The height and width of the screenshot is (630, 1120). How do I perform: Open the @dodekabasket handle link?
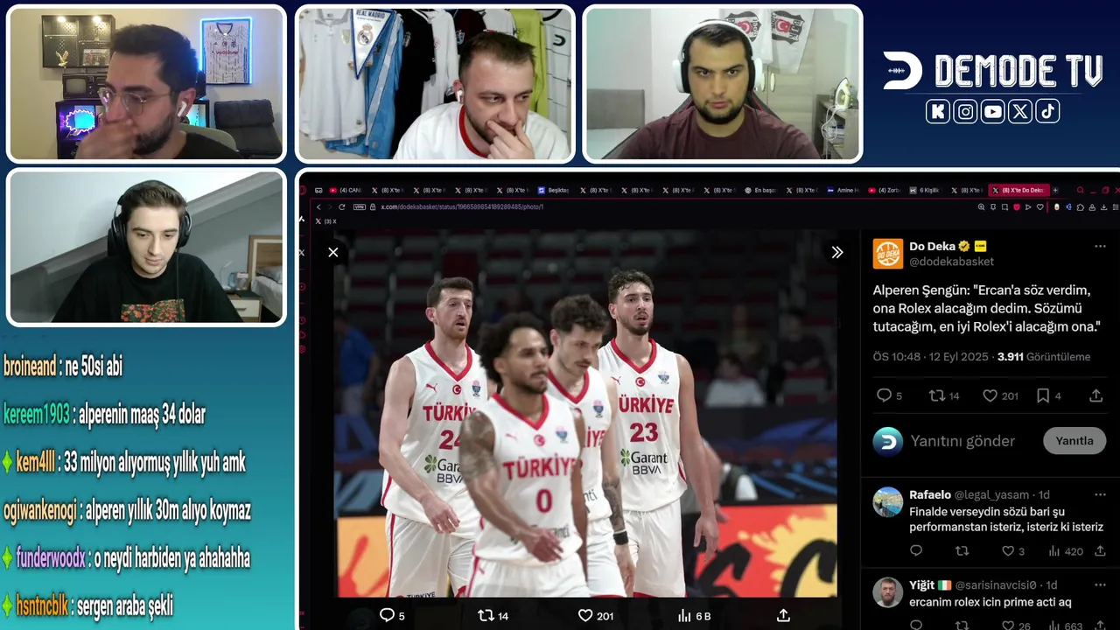coord(951,262)
